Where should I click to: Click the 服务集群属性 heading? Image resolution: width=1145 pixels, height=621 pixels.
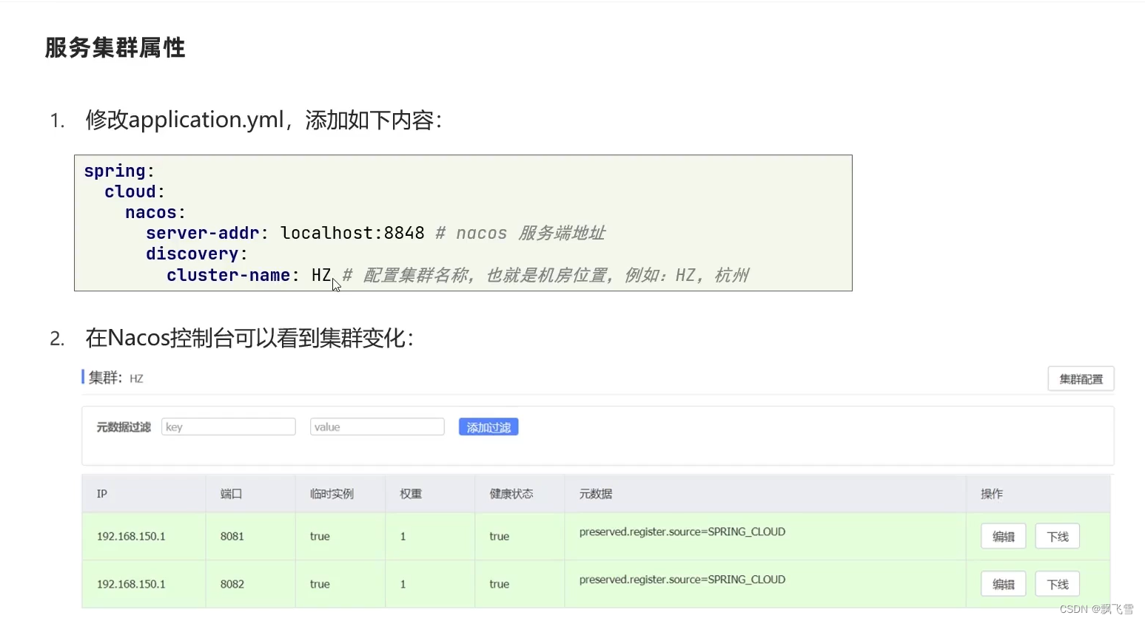click(115, 48)
